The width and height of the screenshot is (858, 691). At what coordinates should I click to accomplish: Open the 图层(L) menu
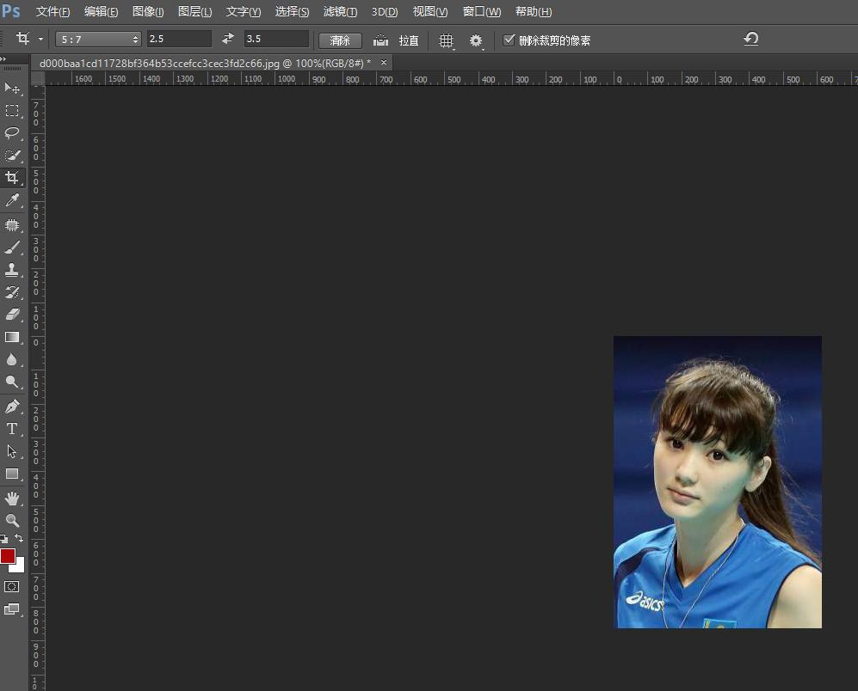[x=194, y=12]
